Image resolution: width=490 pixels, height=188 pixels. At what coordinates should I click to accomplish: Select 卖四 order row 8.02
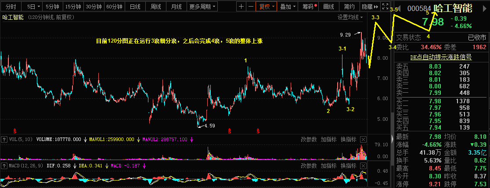pos(441,73)
